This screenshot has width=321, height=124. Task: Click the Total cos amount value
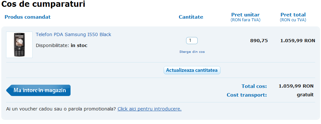(296, 86)
